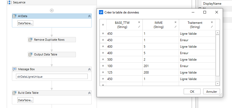Select the Remove Duplicate Rows activity
The height and width of the screenshot is (108, 232).
(x=52, y=40)
